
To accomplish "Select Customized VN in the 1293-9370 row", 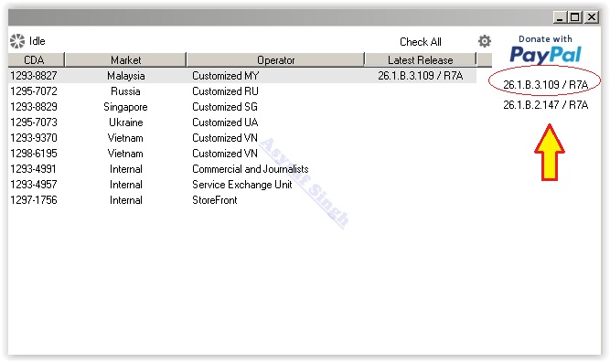I will pos(225,138).
